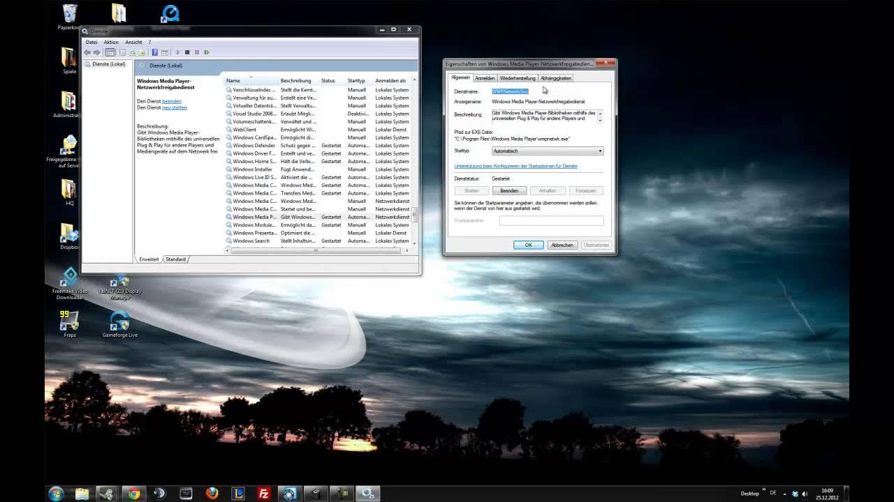Switch to the Standard view tab
Viewport: 894px width, 502px height.
pos(175,259)
